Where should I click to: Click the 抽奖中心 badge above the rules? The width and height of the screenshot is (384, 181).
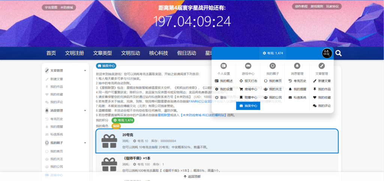click(106, 66)
